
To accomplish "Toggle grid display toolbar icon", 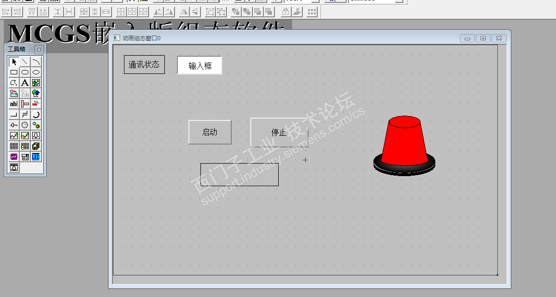I will pos(312,12).
